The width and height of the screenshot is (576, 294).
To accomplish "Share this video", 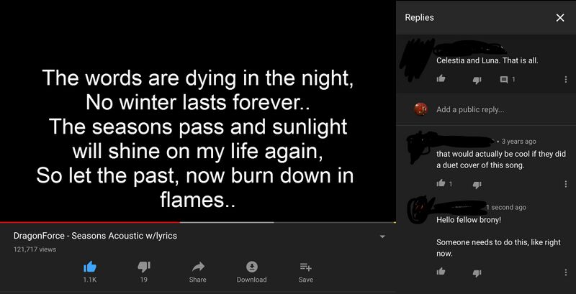I will (197, 266).
